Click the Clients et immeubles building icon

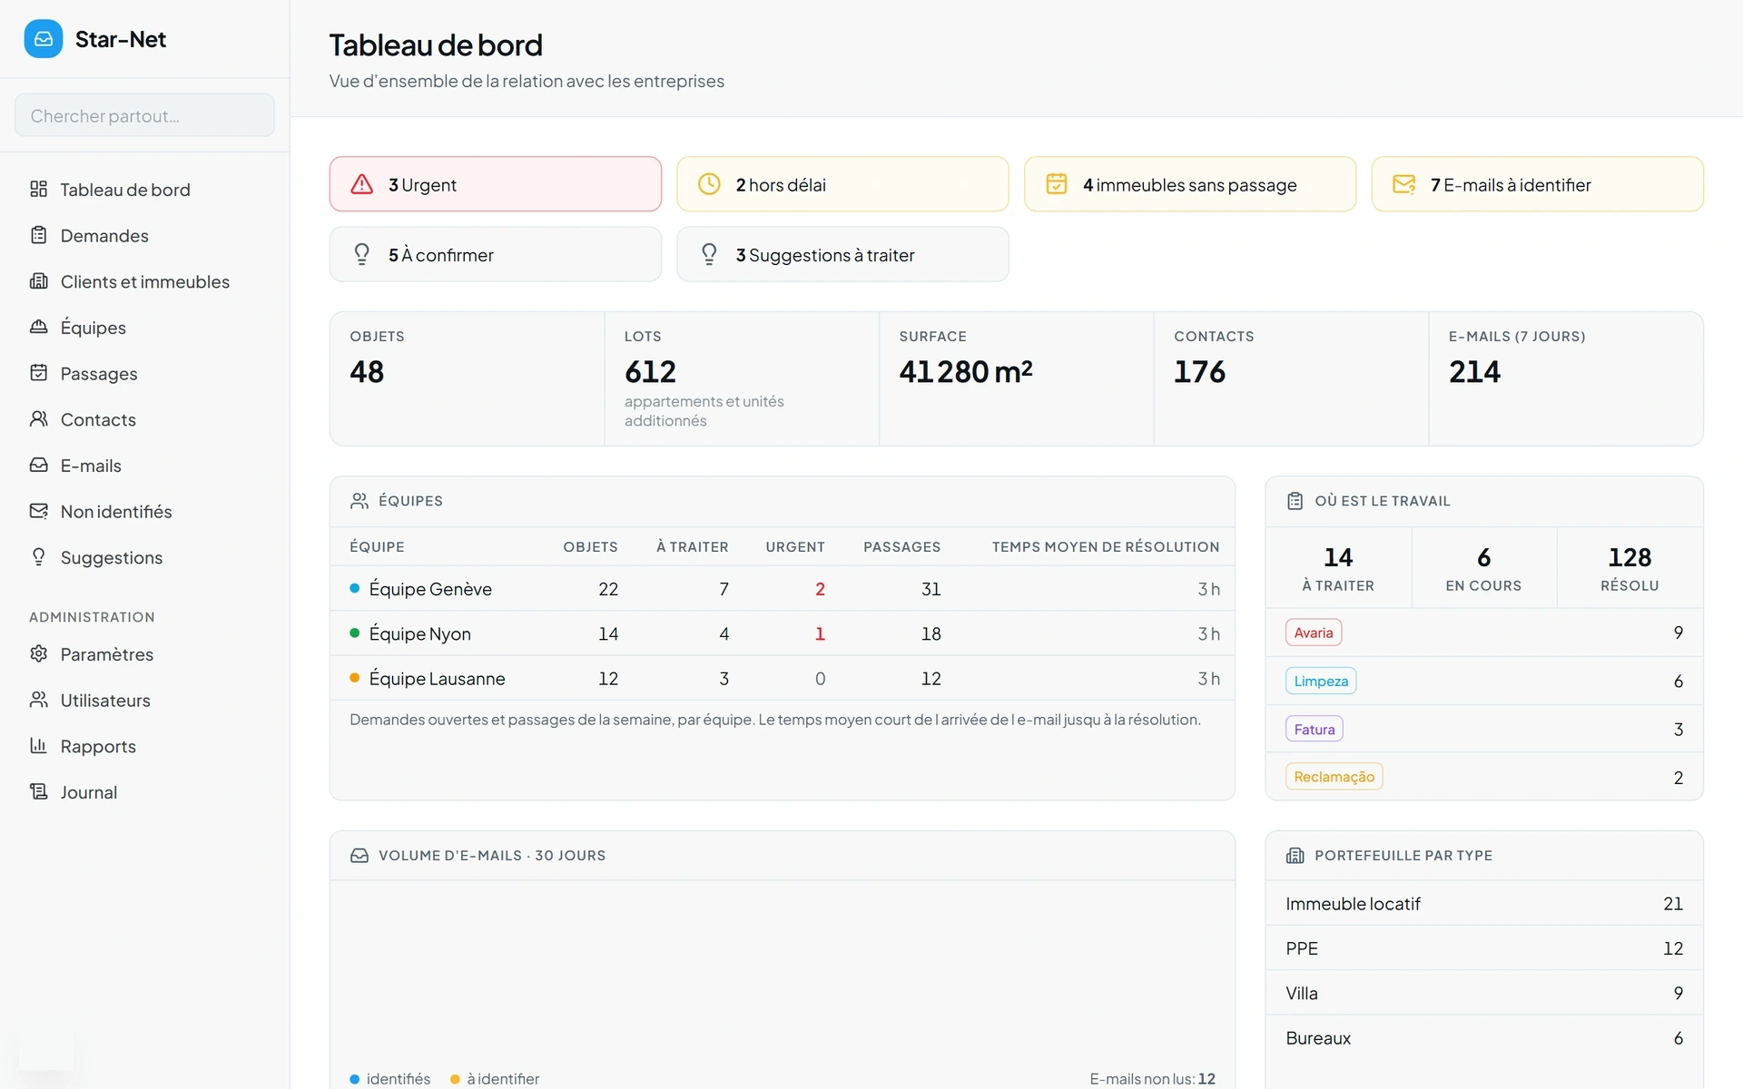pyautogui.click(x=38, y=281)
